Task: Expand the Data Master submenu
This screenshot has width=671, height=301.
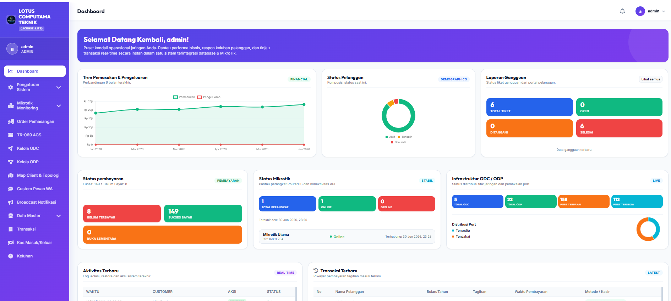Action: pos(59,216)
